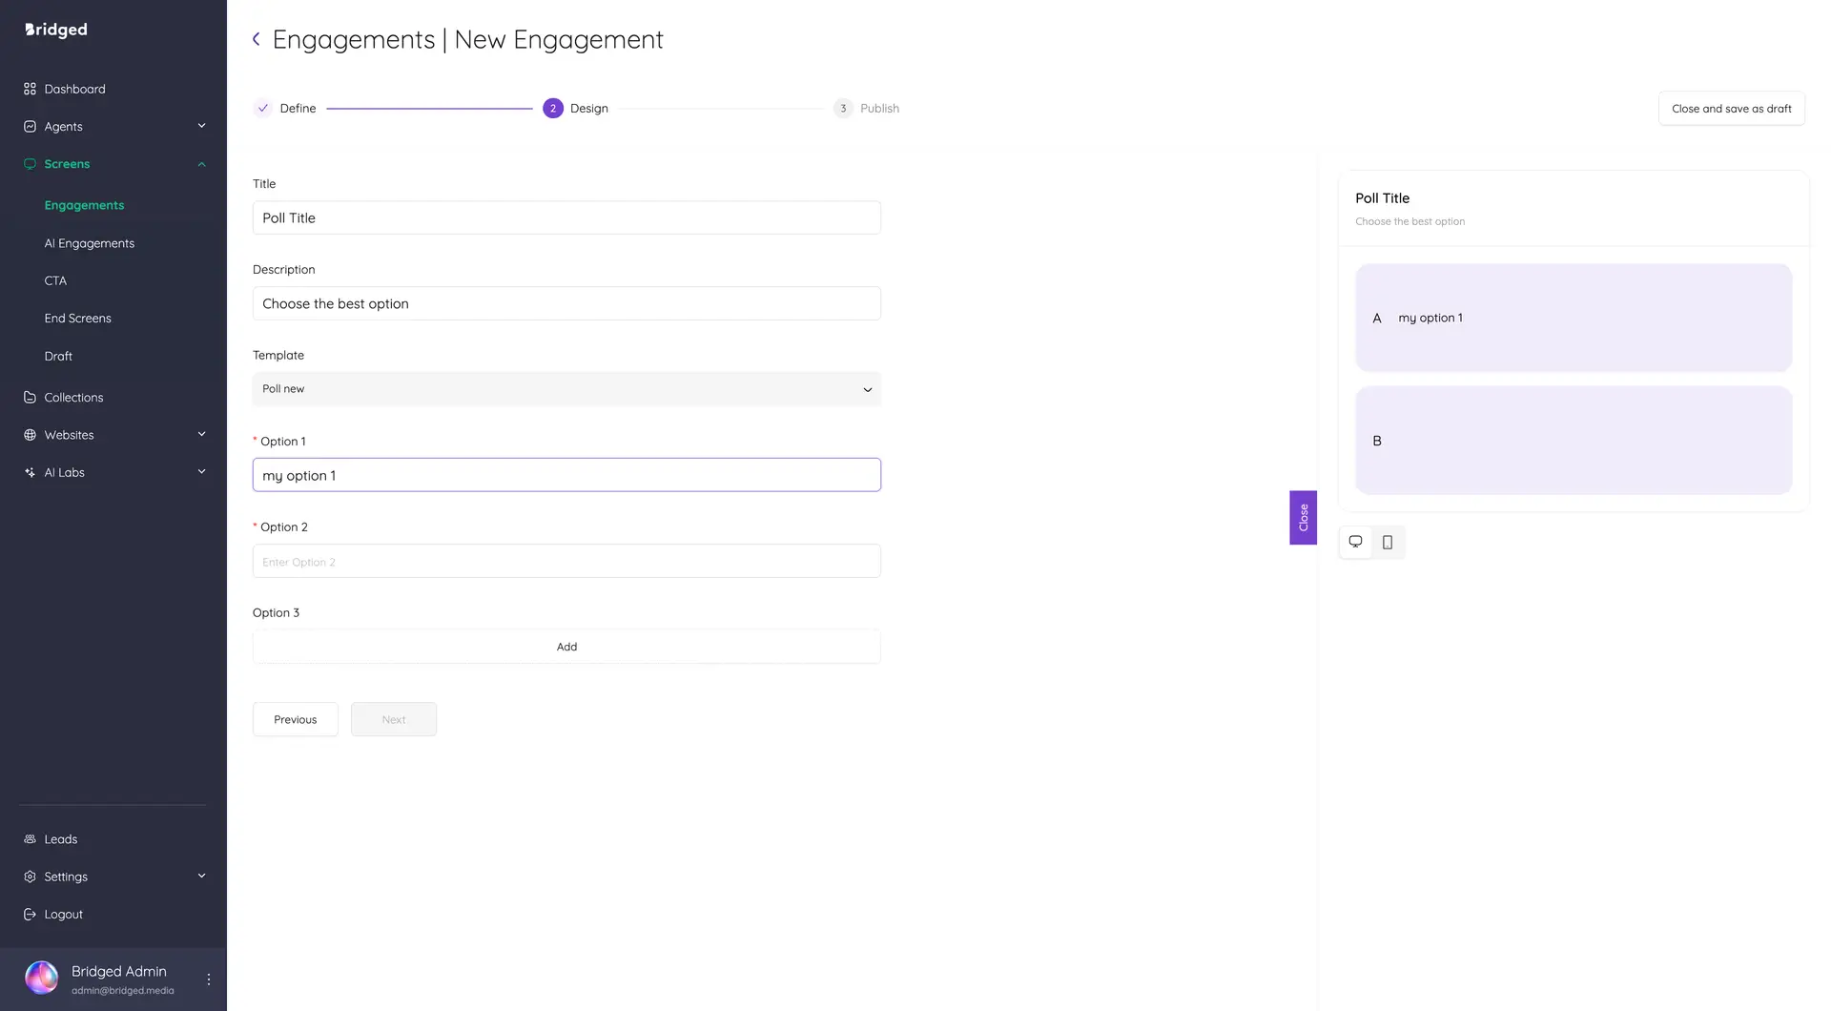Open Collections via its folder icon
Screen dimensions: 1831x1011
30,397
